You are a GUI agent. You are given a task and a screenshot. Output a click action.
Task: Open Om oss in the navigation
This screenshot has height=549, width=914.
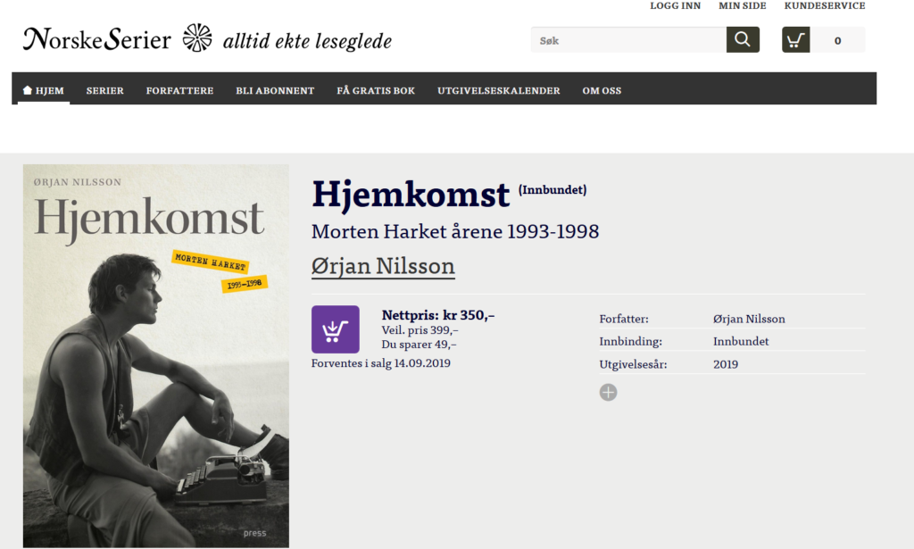[x=602, y=90]
